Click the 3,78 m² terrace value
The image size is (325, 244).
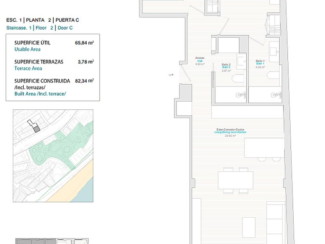pyautogui.click(x=86, y=62)
